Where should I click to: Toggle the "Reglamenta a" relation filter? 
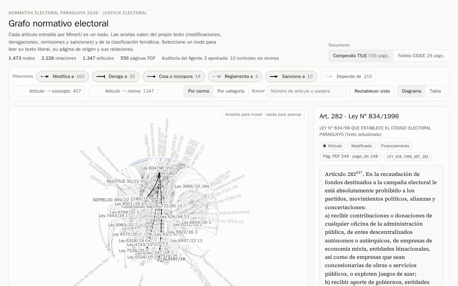coord(235,77)
